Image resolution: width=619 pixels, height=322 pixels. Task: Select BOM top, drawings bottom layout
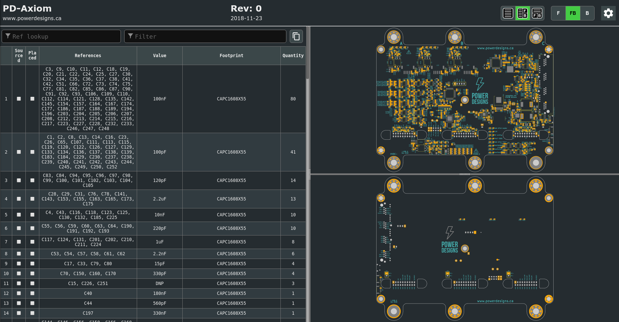click(x=537, y=13)
